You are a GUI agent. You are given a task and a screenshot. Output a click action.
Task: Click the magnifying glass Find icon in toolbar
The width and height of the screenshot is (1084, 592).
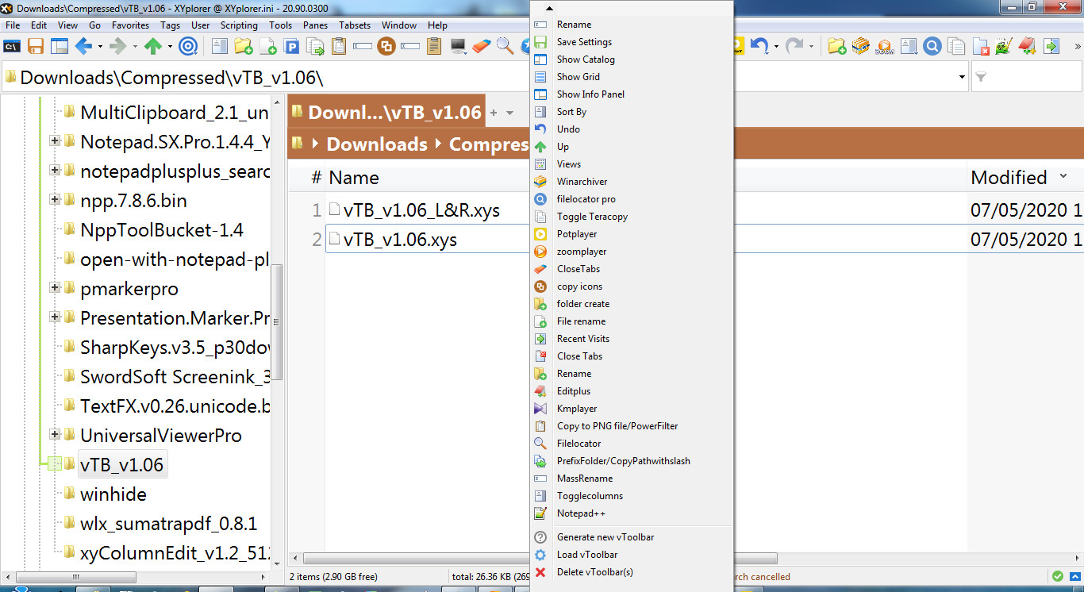coord(505,46)
